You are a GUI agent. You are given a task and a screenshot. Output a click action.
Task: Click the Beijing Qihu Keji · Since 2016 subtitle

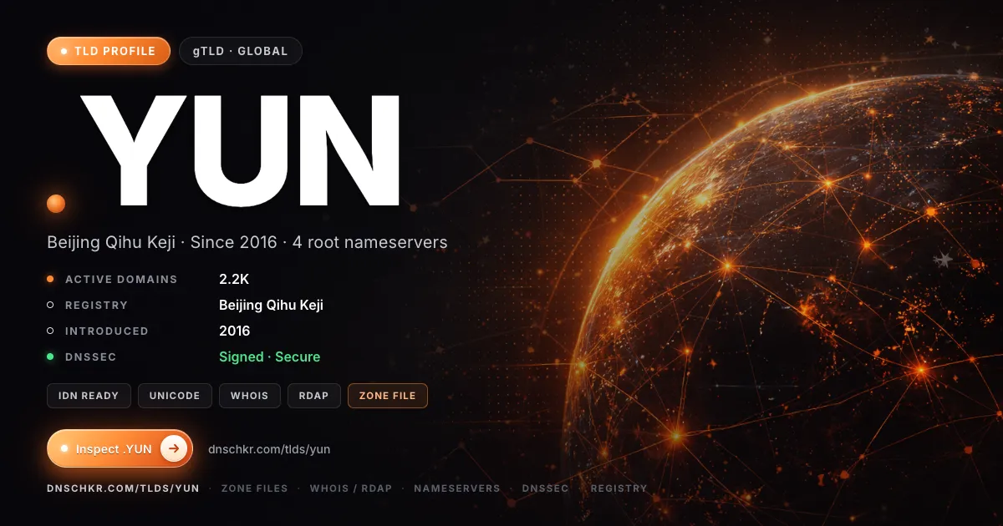coord(247,242)
